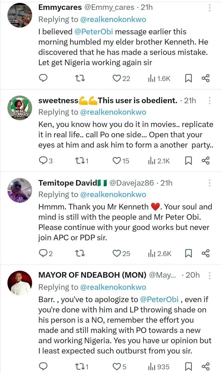Viewport: 222px width, 373px height.
Task: Open three-dot menu on MAYOR OF NDEABOH reply
Action: [210, 275]
